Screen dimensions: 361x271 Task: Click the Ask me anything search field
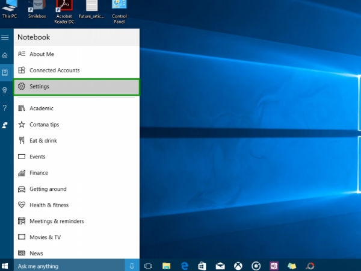[x=69, y=266]
